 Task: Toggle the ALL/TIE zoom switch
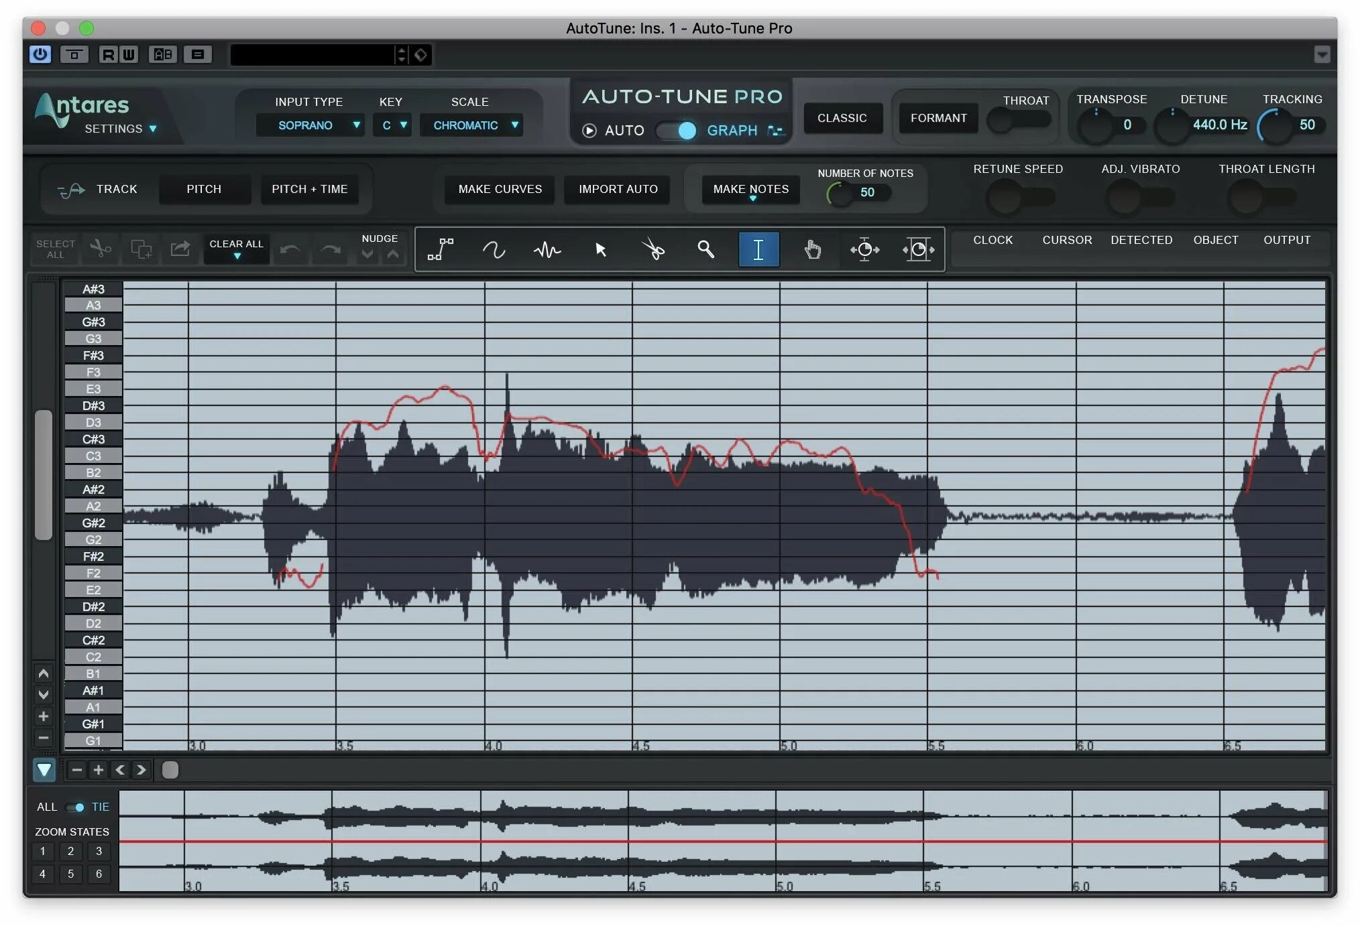coord(75,807)
